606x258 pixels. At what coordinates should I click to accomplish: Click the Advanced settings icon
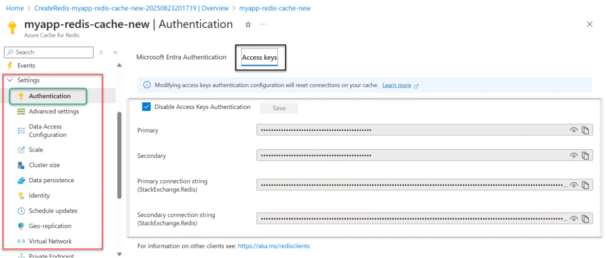click(x=21, y=112)
